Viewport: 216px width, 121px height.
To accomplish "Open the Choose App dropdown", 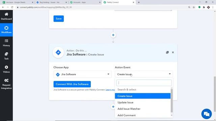I will (x=82, y=74).
